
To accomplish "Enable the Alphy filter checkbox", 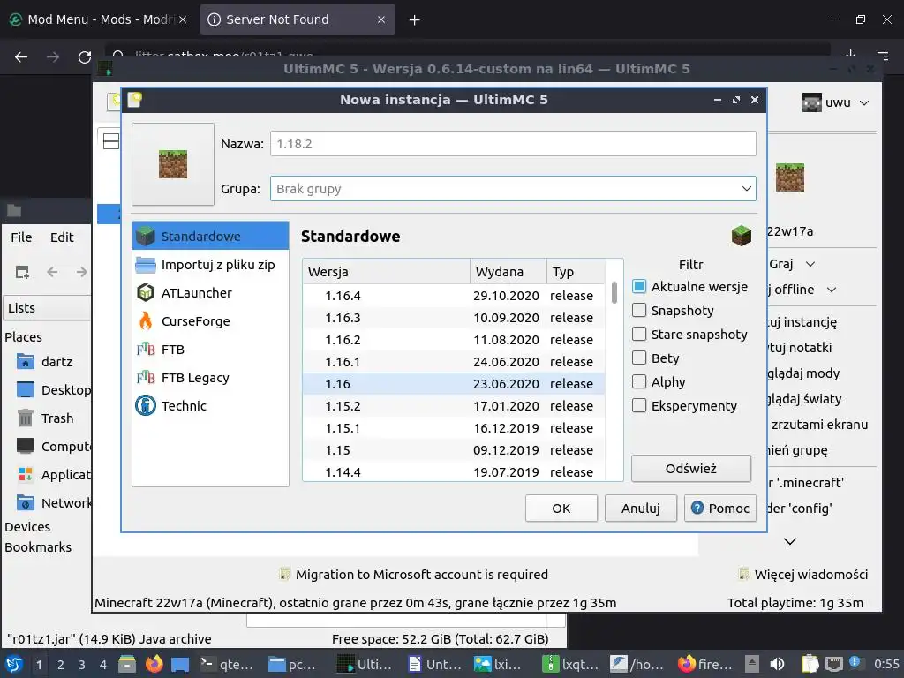I will pos(639,381).
